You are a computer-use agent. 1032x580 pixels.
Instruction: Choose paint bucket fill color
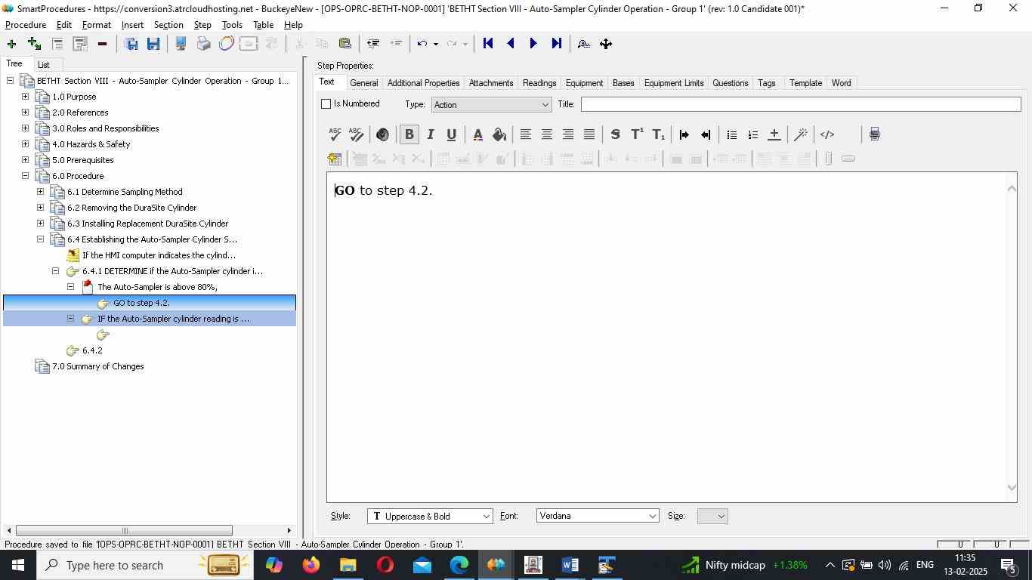tap(499, 134)
